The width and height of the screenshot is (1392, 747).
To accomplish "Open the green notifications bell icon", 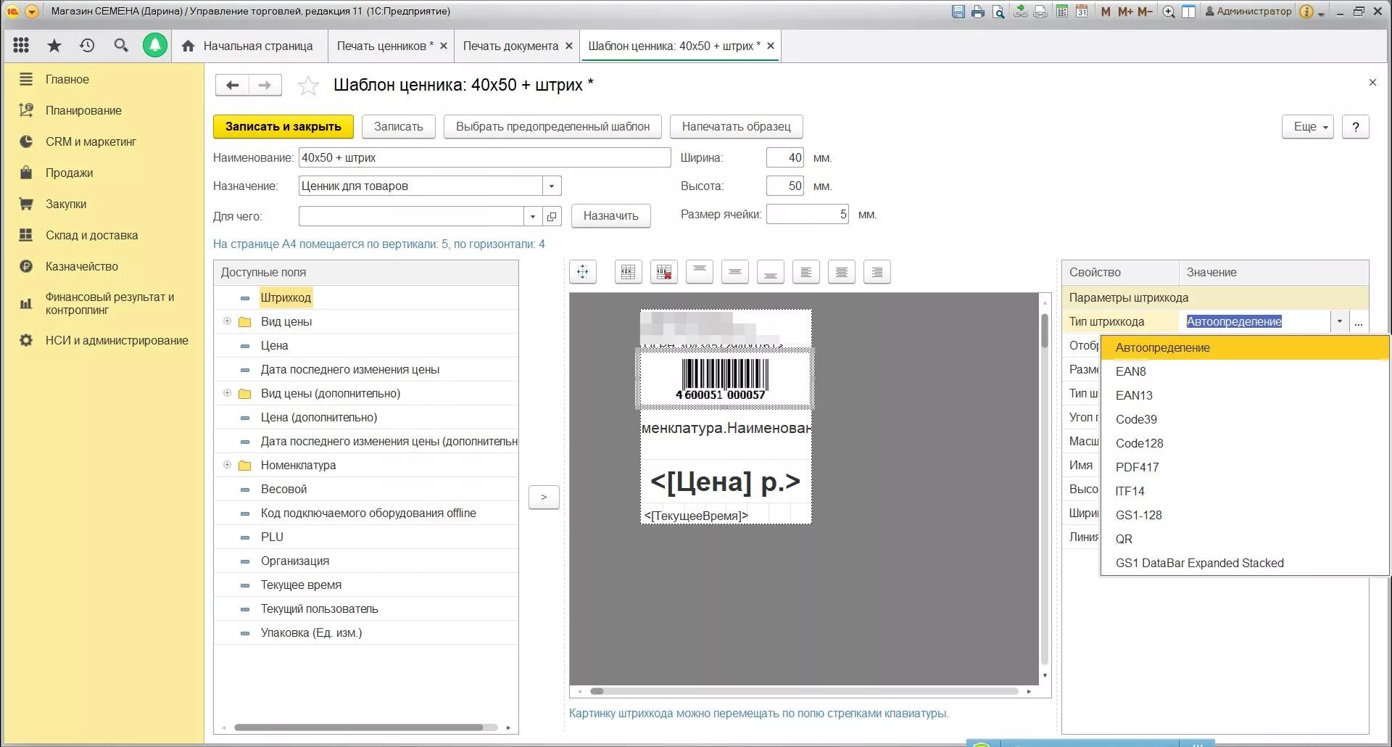I will [x=154, y=46].
